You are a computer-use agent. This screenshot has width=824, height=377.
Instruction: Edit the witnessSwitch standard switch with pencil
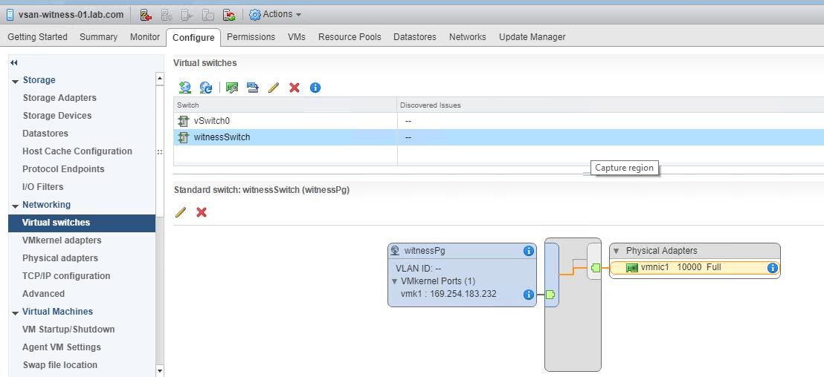tap(180, 212)
